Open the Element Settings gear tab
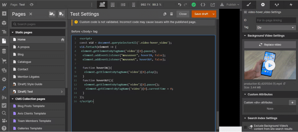298x132 pixels. pyautogui.click(x=263, y=5)
